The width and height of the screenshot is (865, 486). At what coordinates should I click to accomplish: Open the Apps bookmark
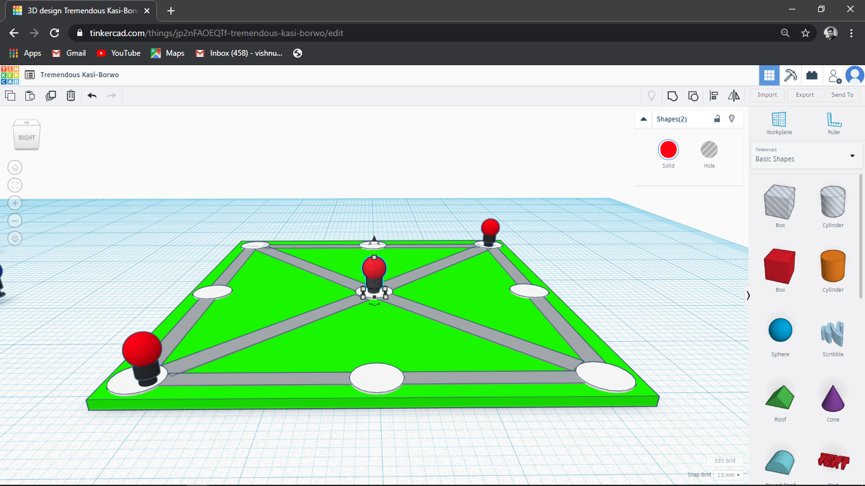tap(25, 53)
